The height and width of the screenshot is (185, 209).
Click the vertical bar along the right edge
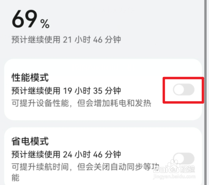[x=206, y=92]
